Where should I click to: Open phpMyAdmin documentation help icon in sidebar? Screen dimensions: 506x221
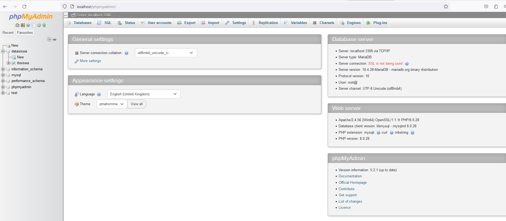[x=28, y=25]
